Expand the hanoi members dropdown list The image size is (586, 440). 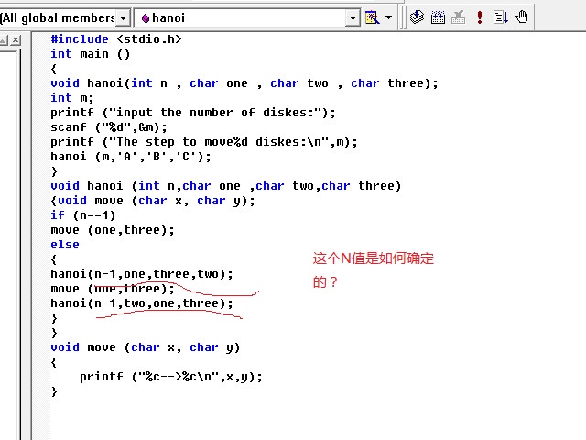click(x=353, y=17)
